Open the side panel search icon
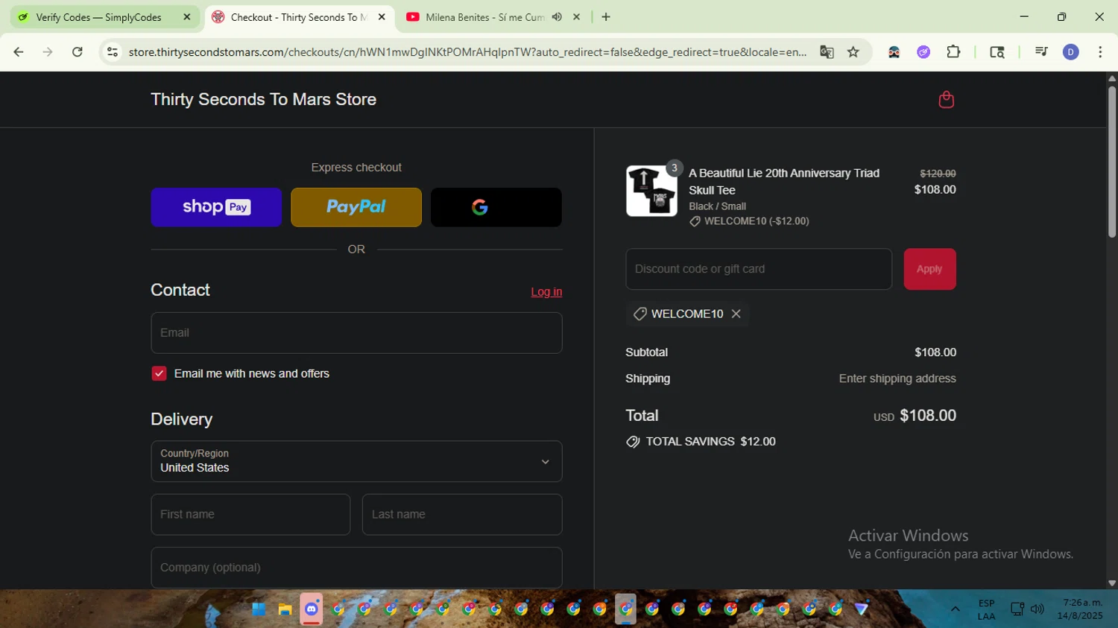 pos(997,52)
